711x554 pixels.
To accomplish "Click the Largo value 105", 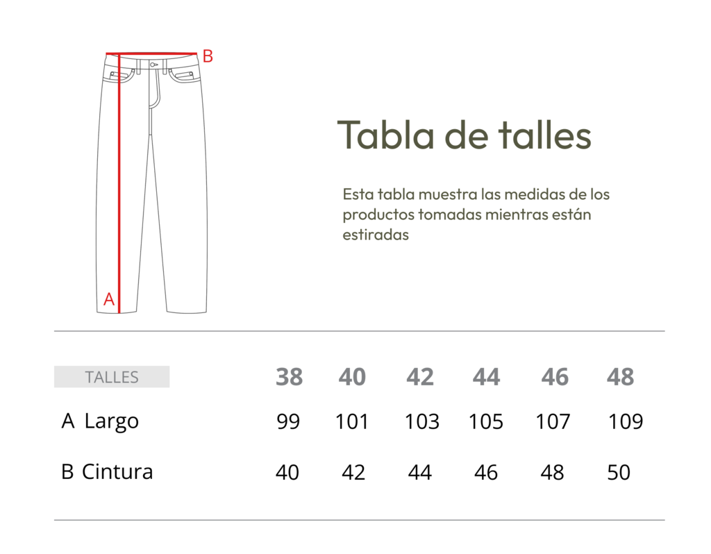I will 485,421.
